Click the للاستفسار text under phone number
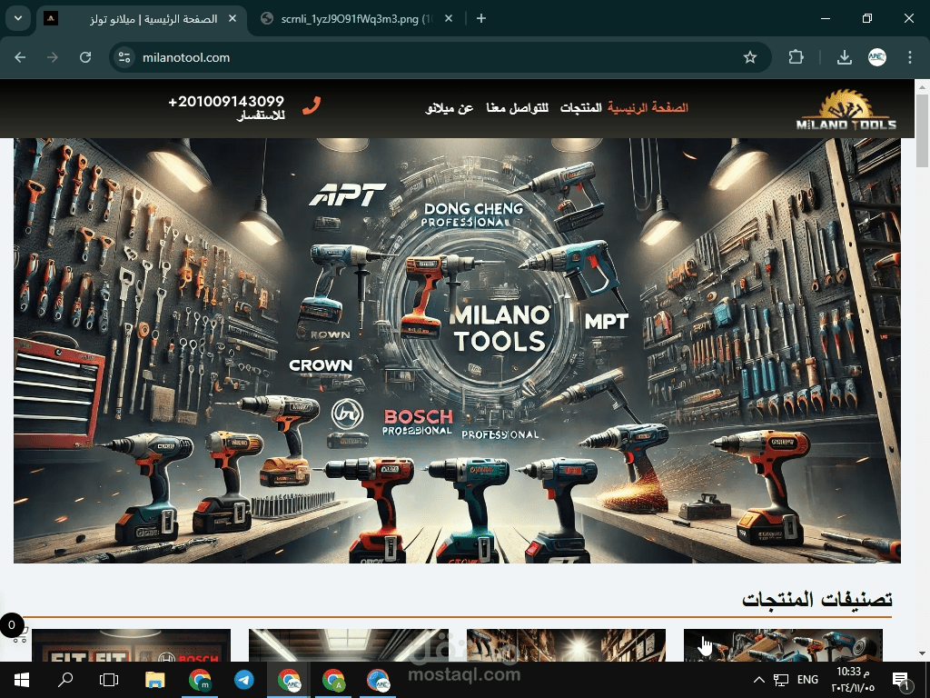The image size is (930, 698). 261,115
